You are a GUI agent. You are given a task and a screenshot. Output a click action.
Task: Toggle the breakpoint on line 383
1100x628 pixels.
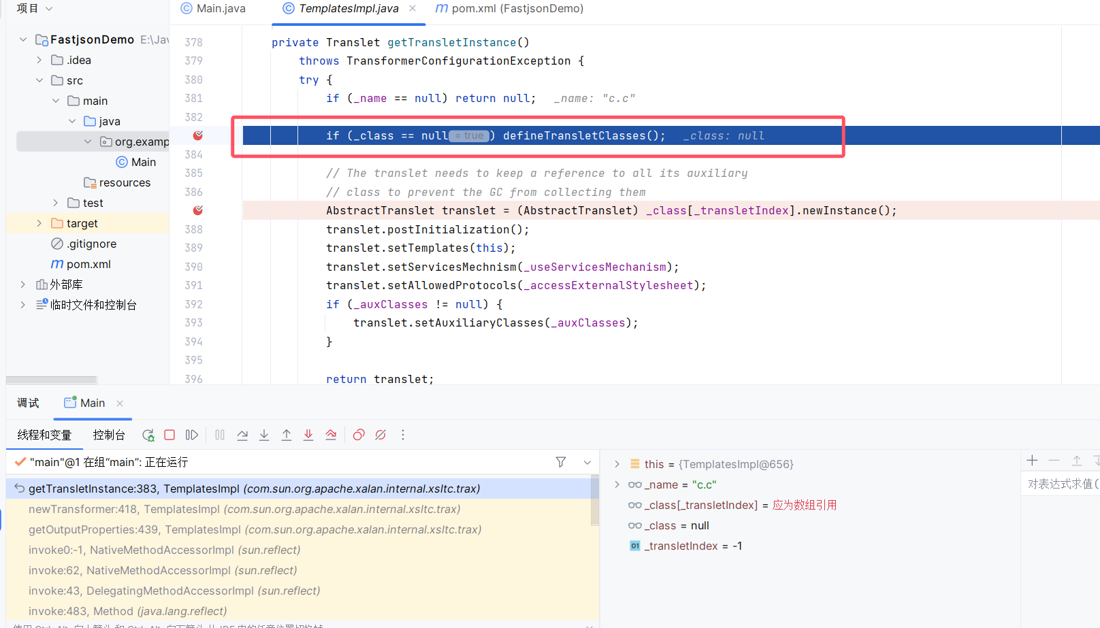tap(198, 135)
